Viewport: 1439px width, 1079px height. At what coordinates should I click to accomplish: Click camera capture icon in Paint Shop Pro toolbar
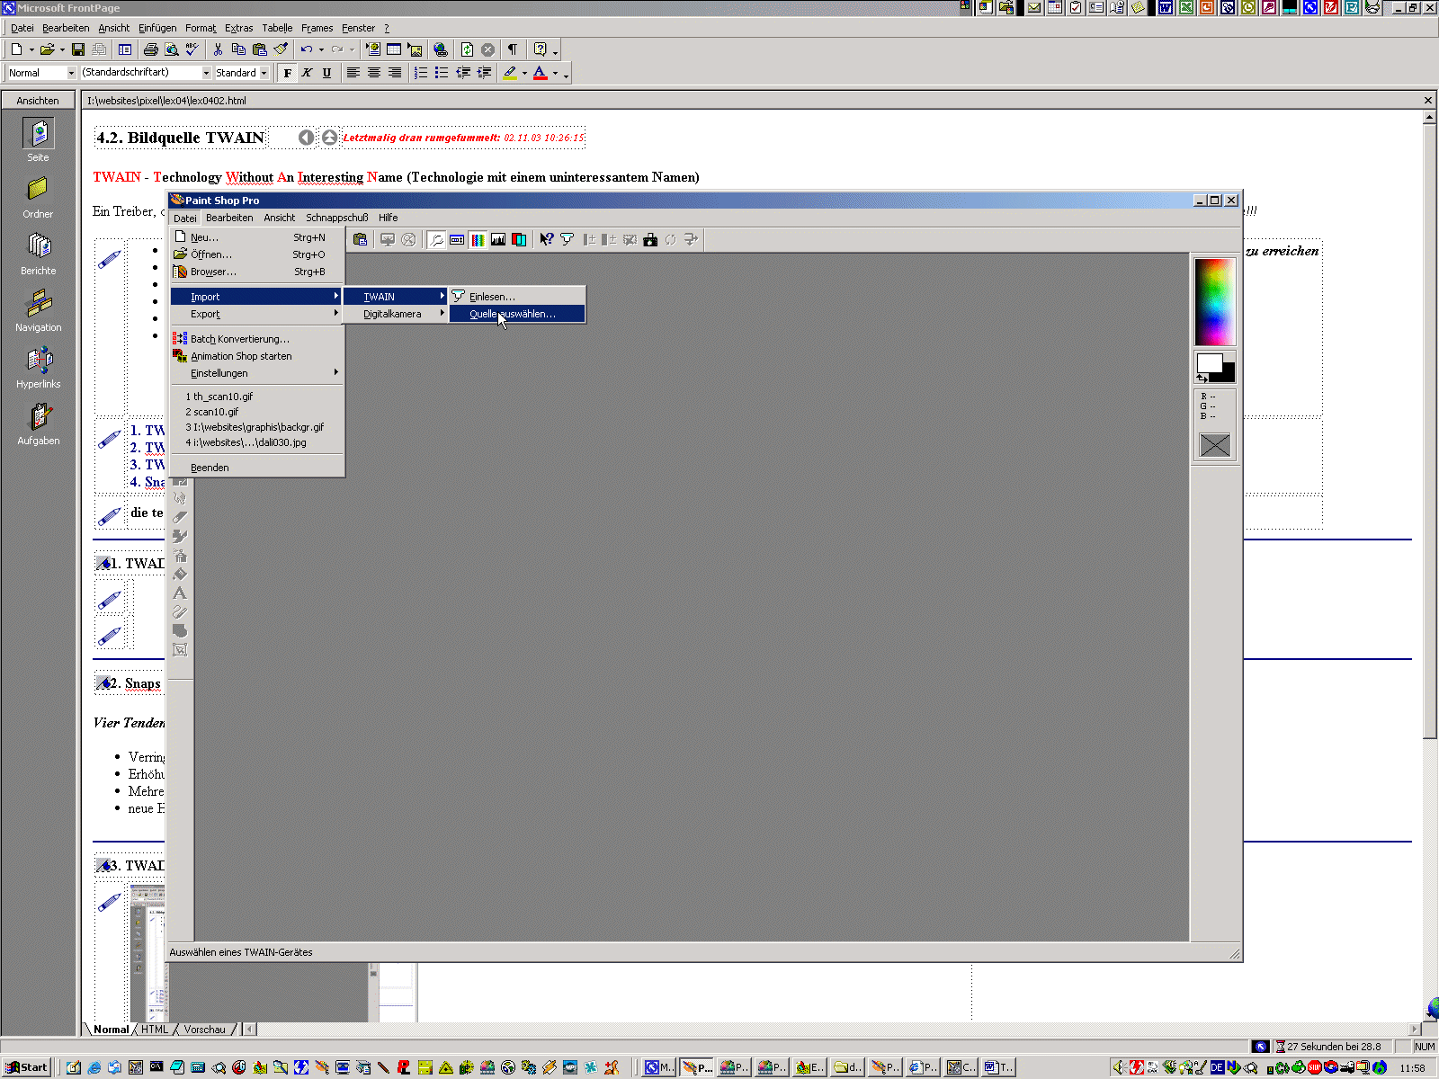[x=650, y=239]
